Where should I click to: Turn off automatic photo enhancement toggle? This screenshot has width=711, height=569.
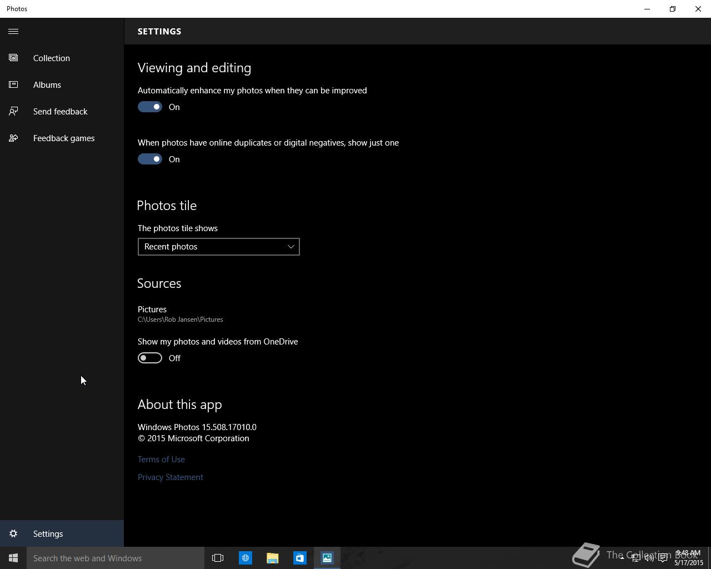pos(150,107)
